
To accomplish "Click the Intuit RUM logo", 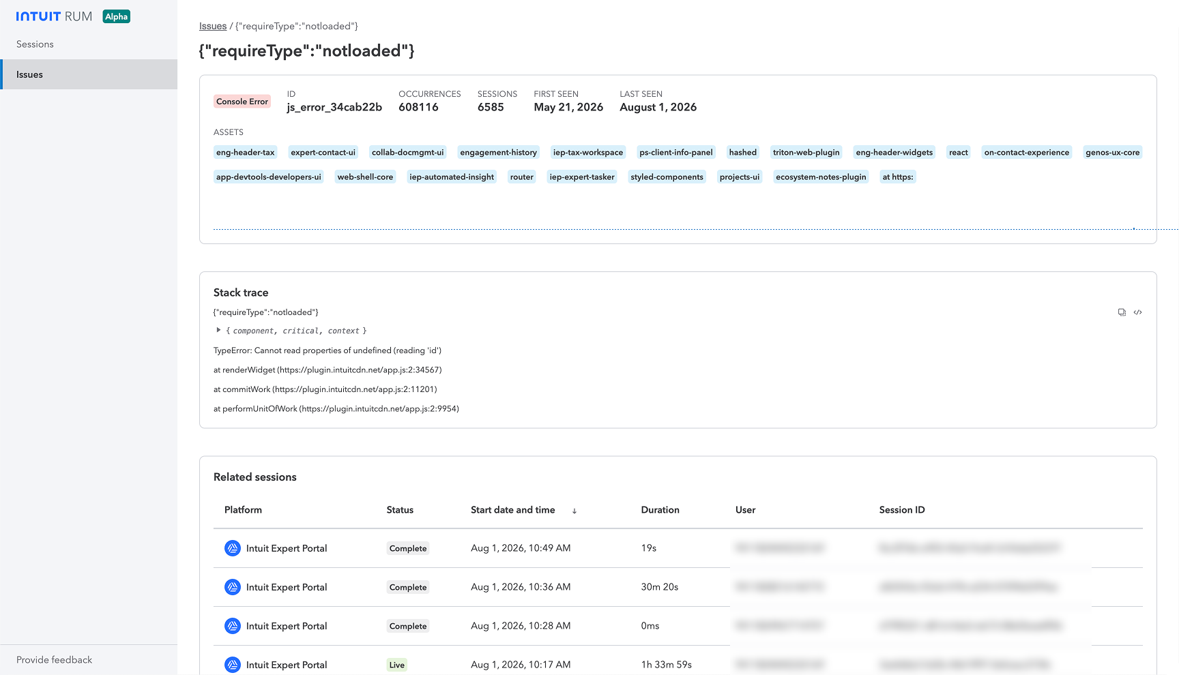I will coord(54,16).
